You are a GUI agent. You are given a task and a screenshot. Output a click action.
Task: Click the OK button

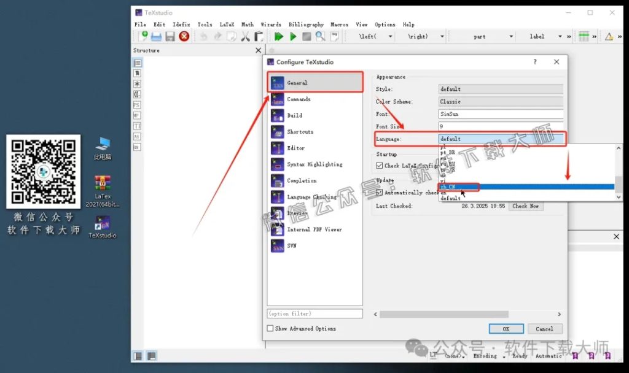506,329
